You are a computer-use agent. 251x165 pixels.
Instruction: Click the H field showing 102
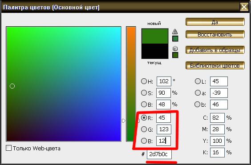164,81
